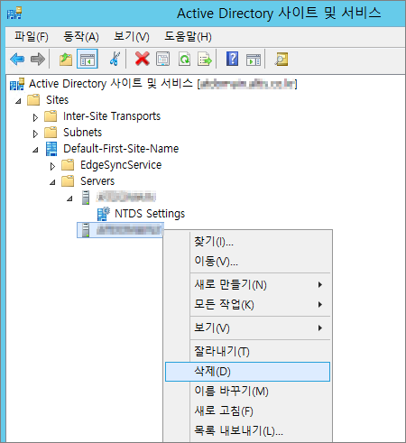Image resolution: width=406 pixels, height=443 pixels.
Task: Click blurred server name above NTDS Settings
Action: pos(126,198)
